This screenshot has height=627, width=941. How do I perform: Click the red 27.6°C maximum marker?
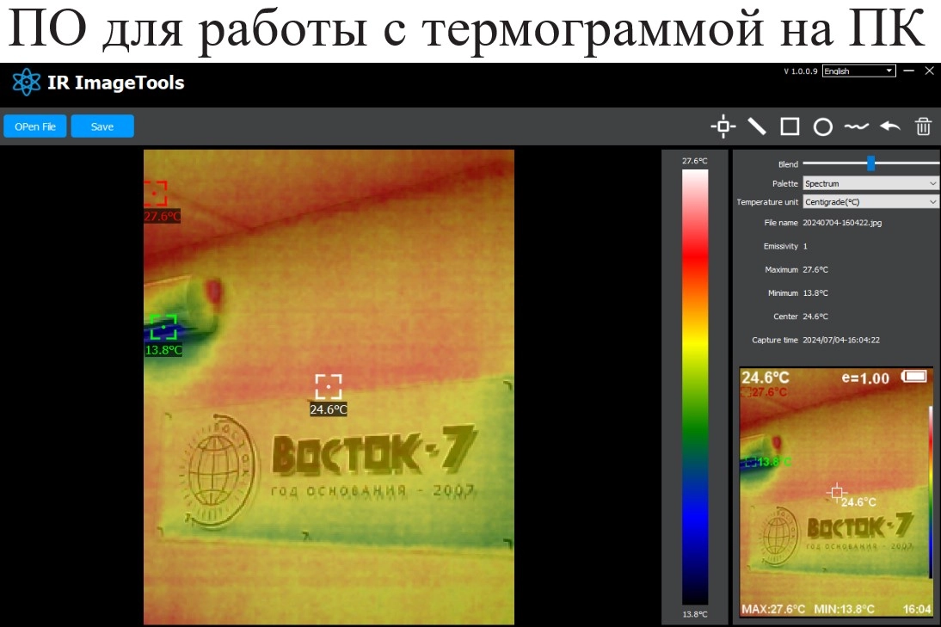(156, 194)
